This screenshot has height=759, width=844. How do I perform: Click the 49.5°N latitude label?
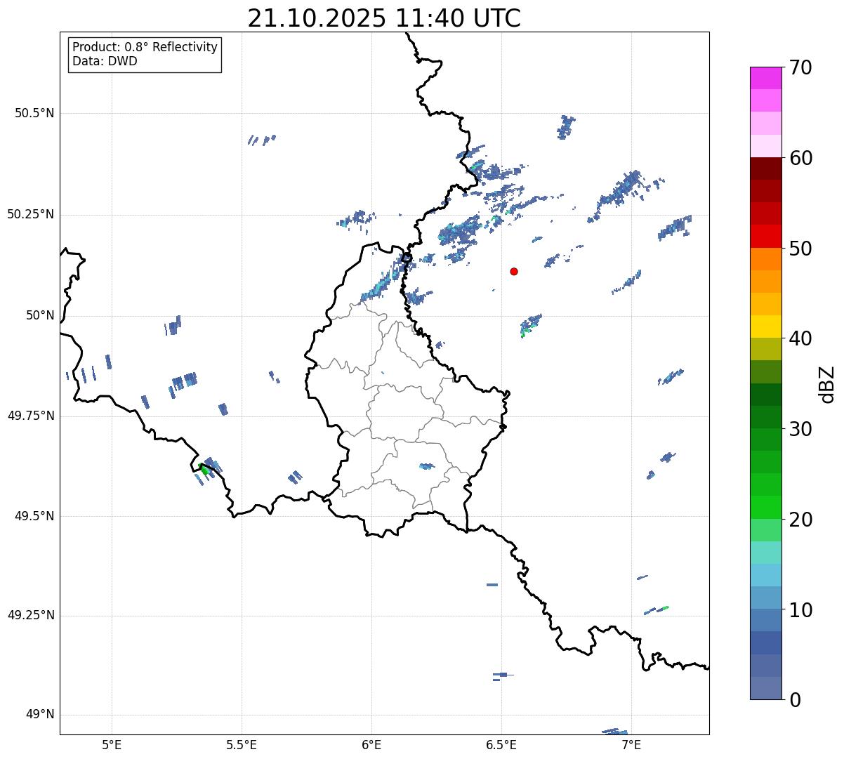34,516
